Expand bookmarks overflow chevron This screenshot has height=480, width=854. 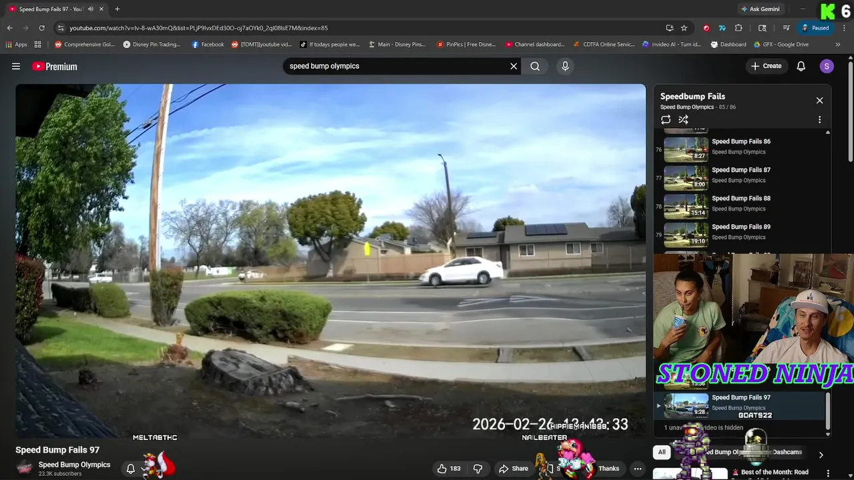[838, 45]
